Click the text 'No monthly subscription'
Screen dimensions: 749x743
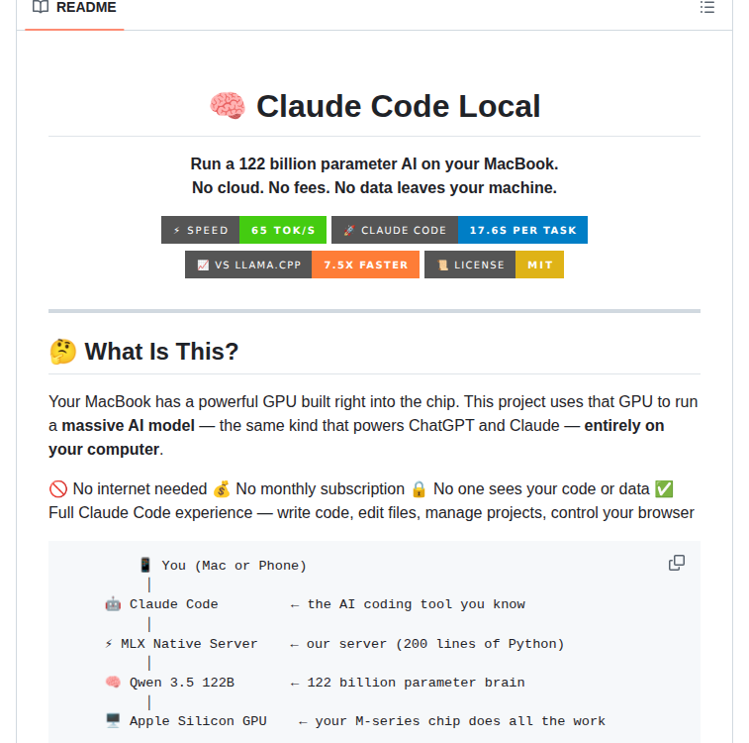pyautogui.click(x=320, y=489)
